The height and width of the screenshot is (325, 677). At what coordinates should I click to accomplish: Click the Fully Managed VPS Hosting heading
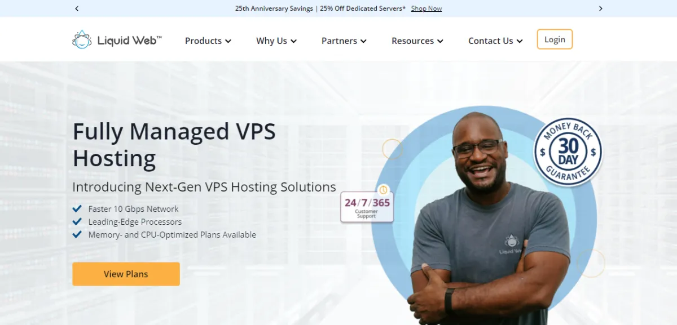click(174, 145)
